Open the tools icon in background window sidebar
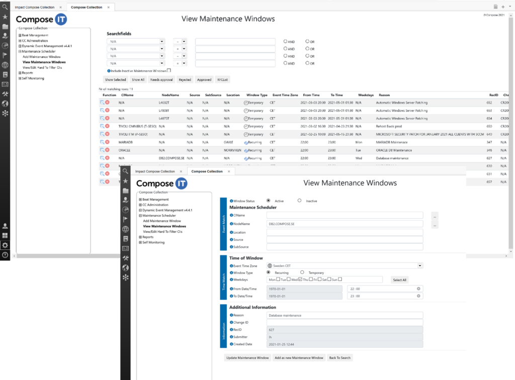The image size is (515, 380). (5, 94)
